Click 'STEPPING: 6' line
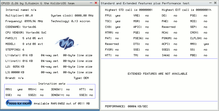Image resolution: width=219 pixels, height=111 pixels. click(x=15, y=50)
